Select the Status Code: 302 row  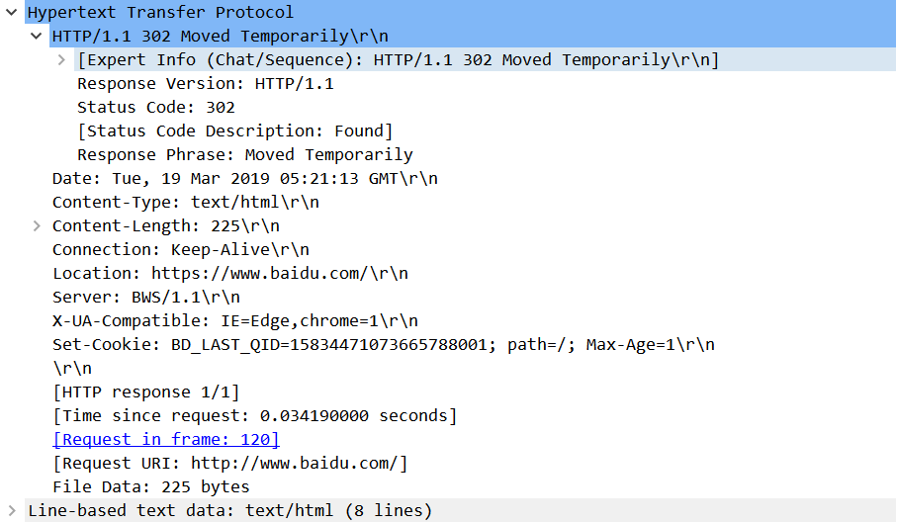coord(156,108)
